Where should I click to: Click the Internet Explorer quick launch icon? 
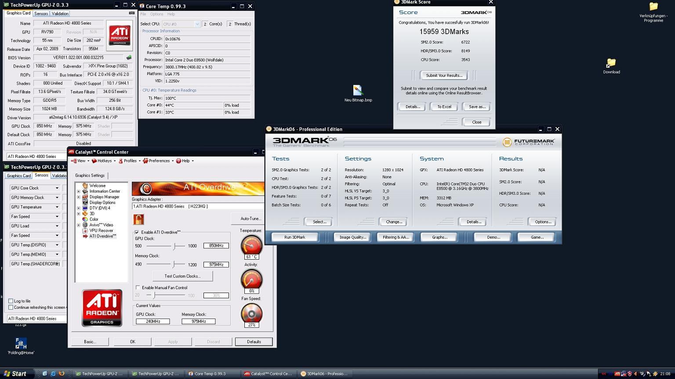point(53,374)
